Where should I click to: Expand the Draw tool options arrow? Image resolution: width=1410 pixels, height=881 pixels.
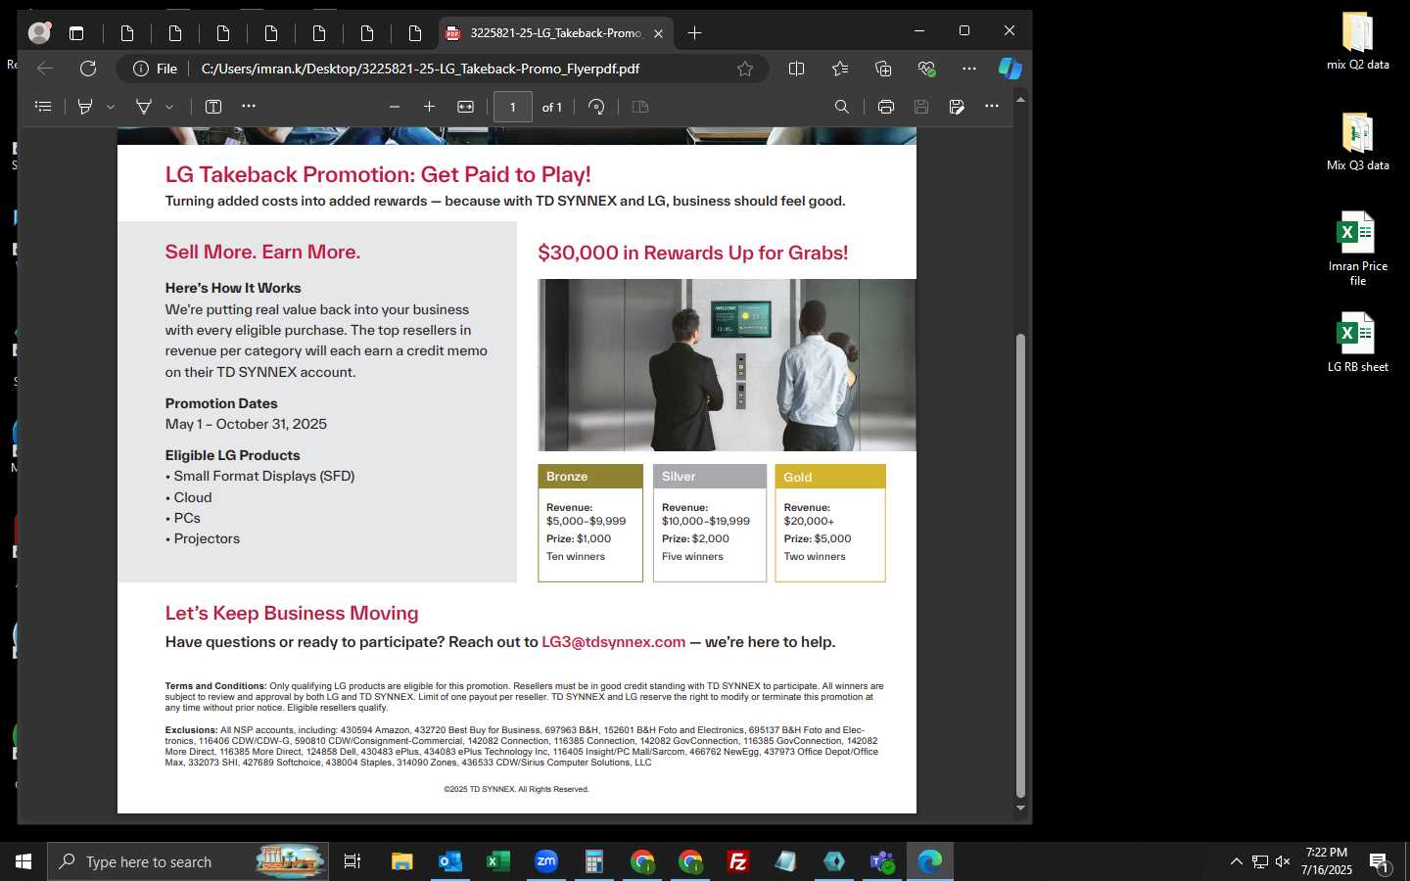click(169, 107)
